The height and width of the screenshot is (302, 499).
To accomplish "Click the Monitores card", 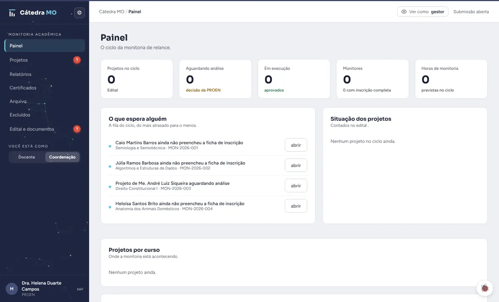I will click(373, 79).
